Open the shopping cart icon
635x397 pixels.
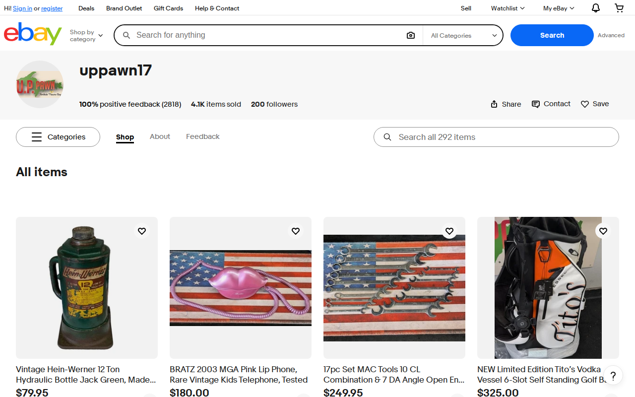[x=619, y=8]
